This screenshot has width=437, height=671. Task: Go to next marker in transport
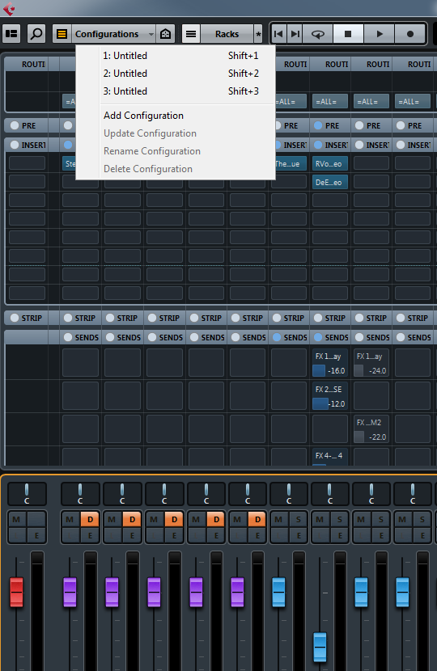click(295, 34)
